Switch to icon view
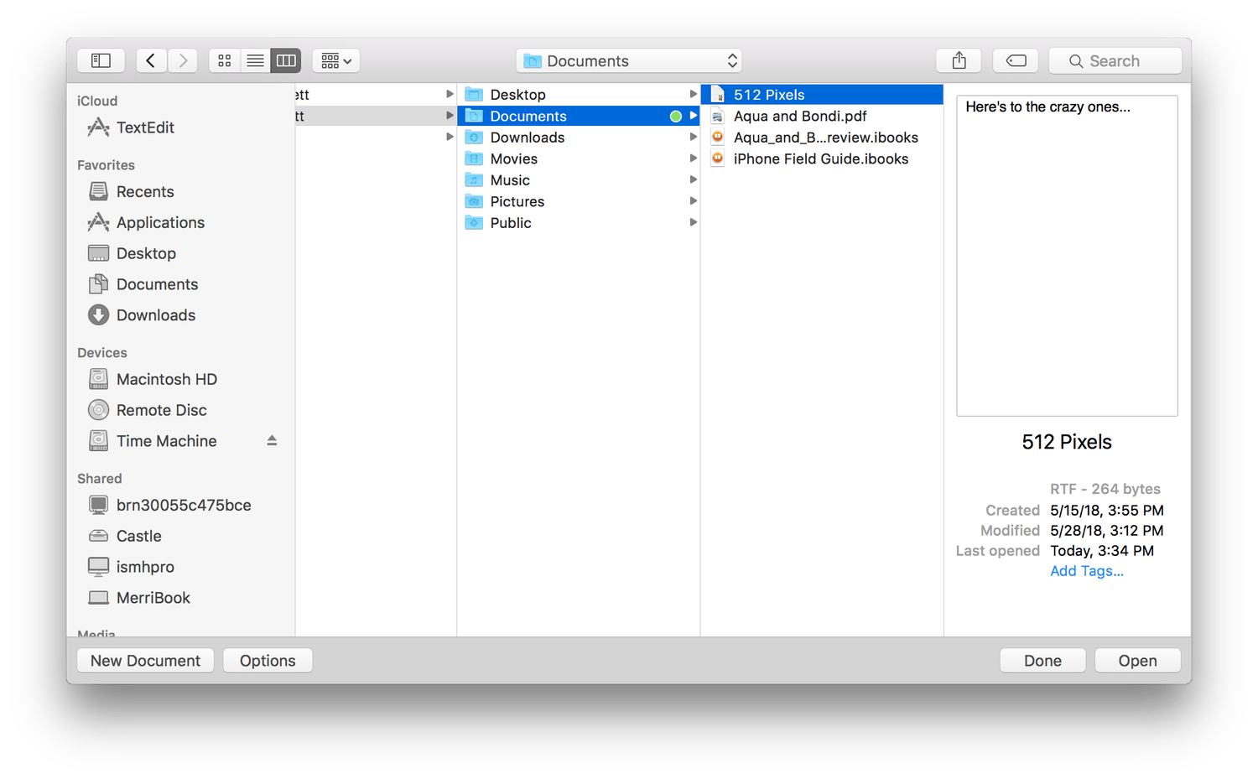The width and height of the screenshot is (1258, 779). [224, 60]
